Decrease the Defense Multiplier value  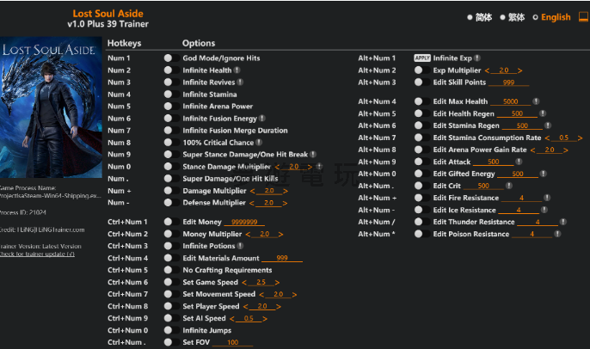click(252, 203)
